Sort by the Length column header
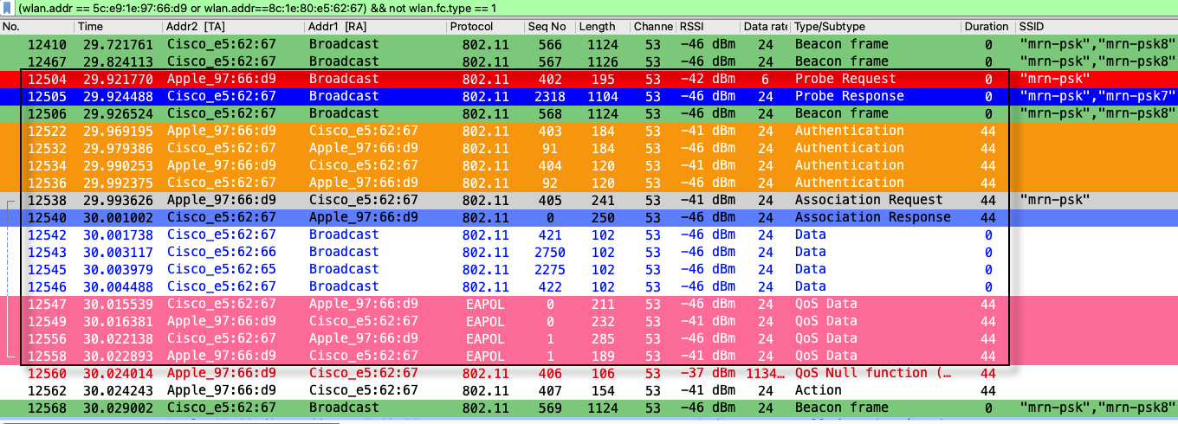The width and height of the screenshot is (1178, 424). [599, 27]
